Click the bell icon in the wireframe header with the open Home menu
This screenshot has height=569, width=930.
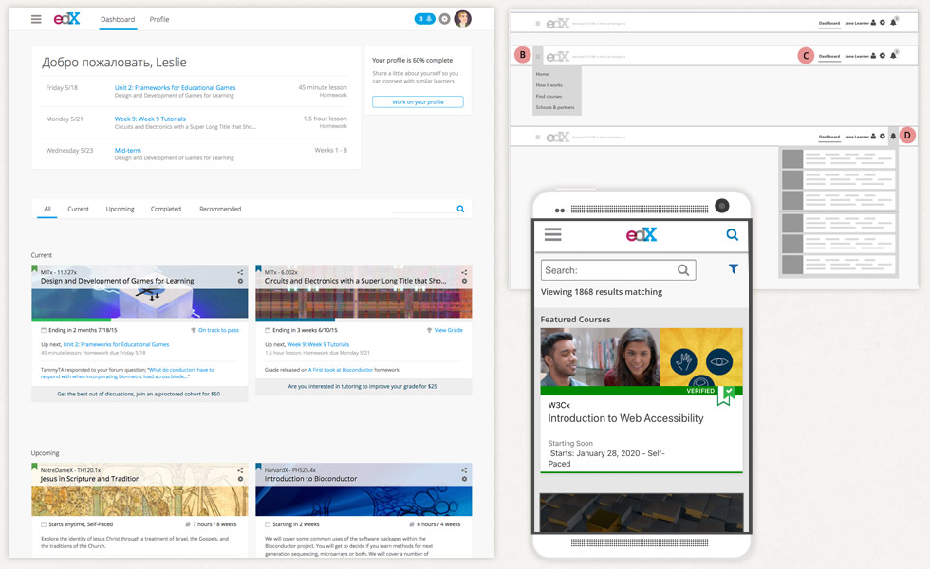pyautogui.click(x=893, y=56)
